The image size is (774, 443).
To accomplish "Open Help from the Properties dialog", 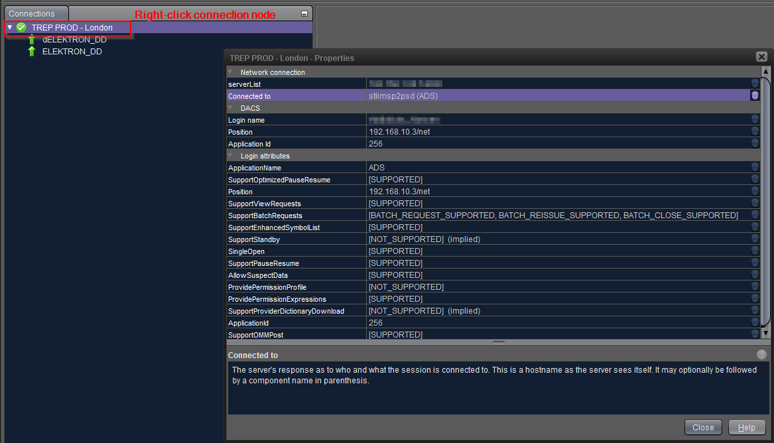I will coord(747,427).
